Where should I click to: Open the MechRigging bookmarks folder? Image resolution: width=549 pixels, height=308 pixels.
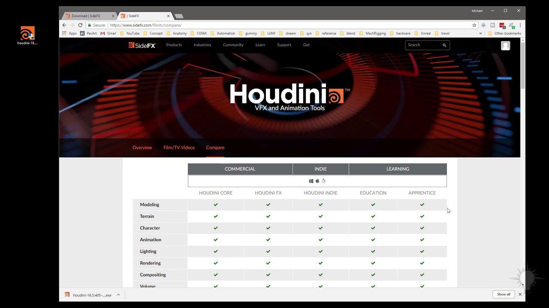(373, 33)
